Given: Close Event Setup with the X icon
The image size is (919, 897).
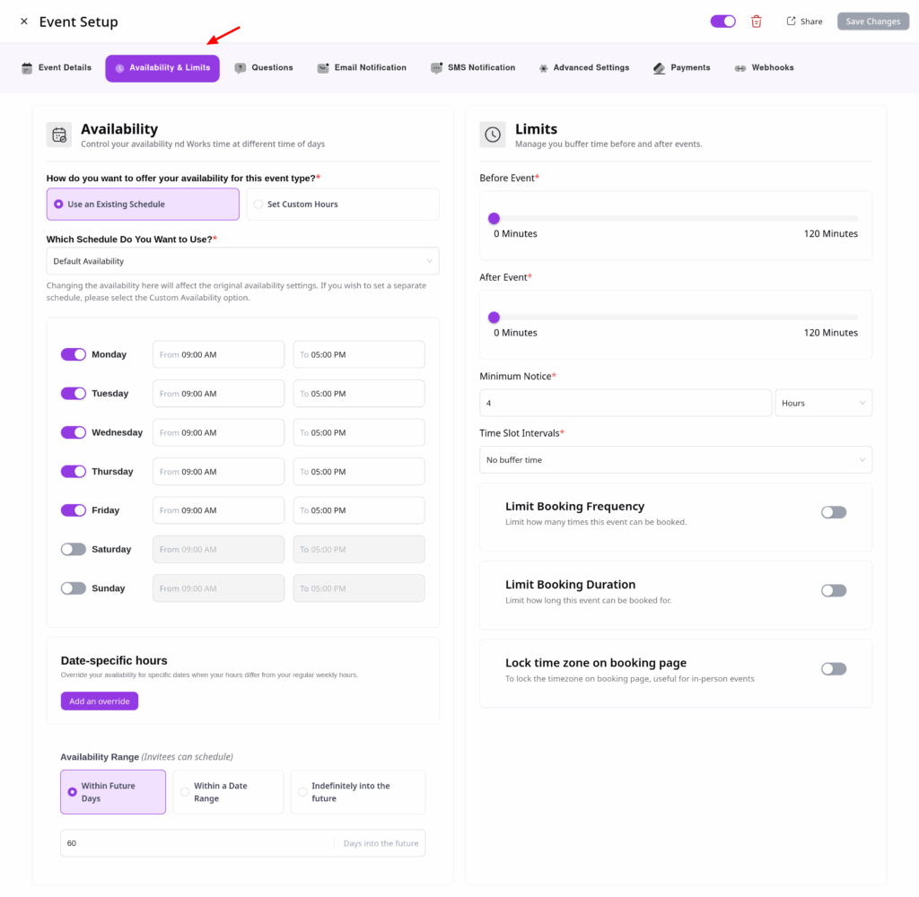Looking at the screenshot, I should tap(24, 22).
